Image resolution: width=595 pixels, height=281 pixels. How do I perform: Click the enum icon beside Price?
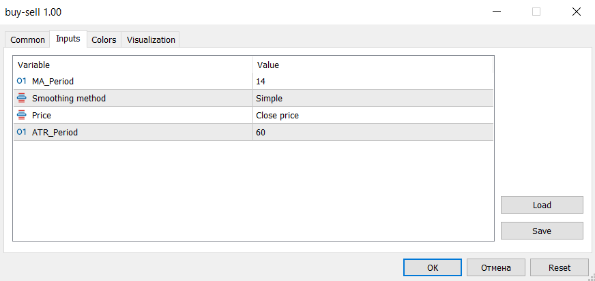click(21, 115)
